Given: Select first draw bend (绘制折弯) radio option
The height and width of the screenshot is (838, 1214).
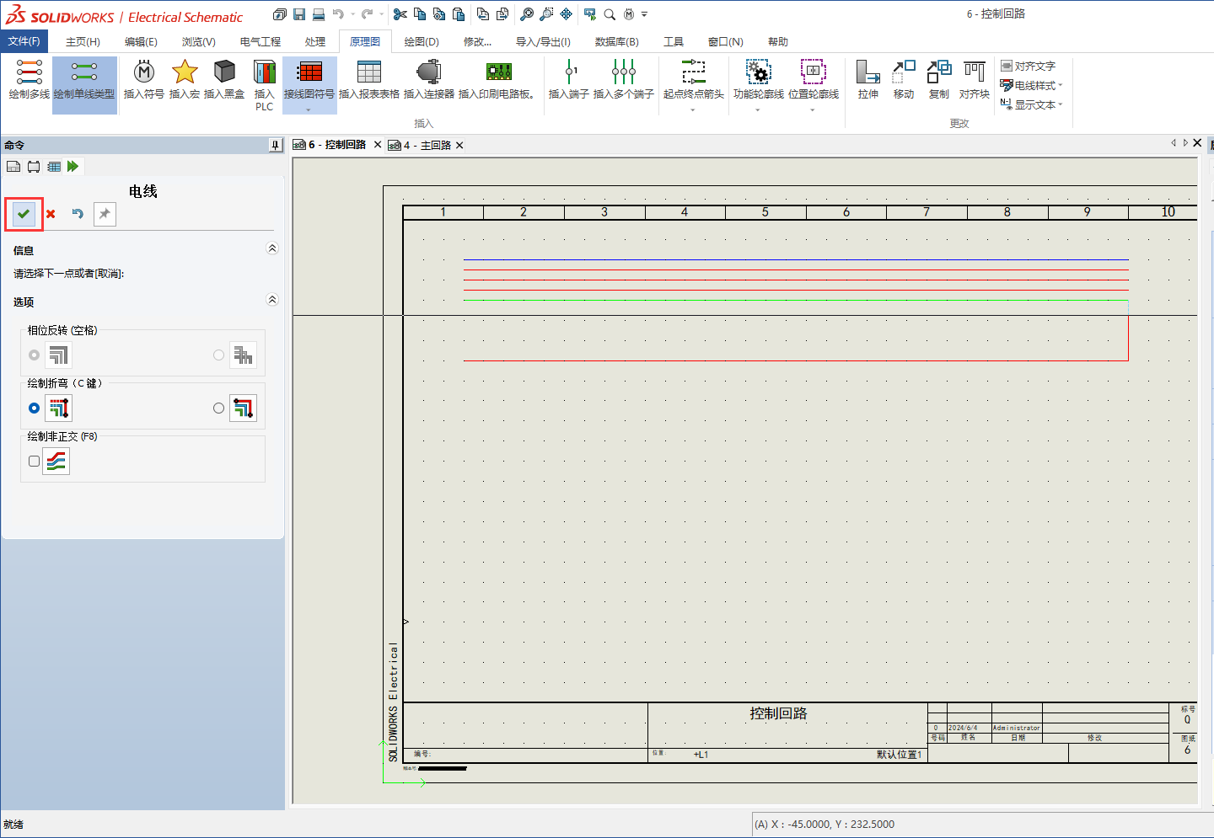Looking at the screenshot, I should (x=34, y=408).
